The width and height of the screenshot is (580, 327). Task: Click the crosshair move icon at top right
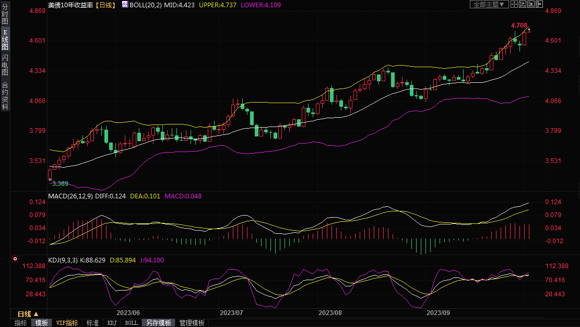[514, 4]
